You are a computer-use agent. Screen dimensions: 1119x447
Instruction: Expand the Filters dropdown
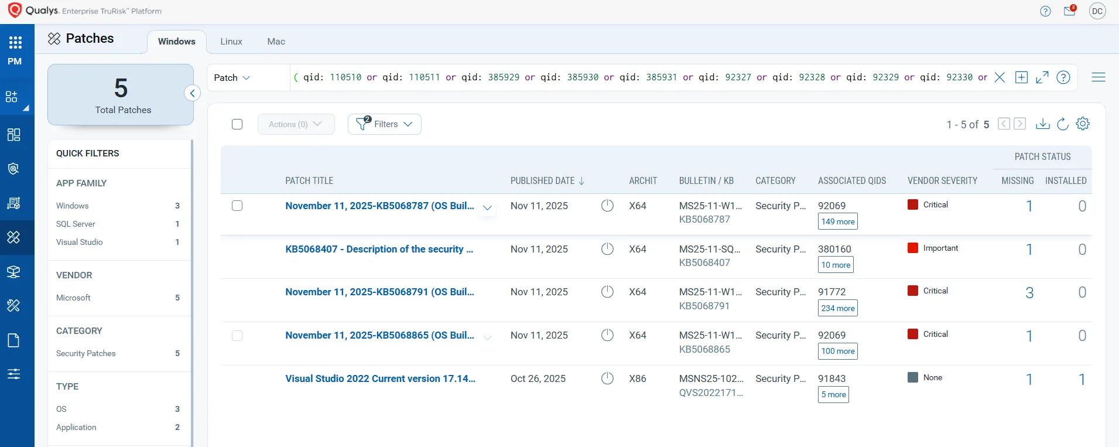(x=385, y=124)
